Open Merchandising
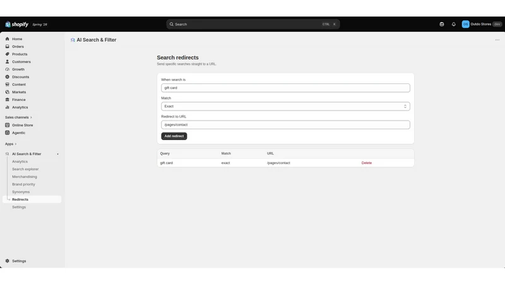Viewport: 505px width, 284px height. click(25, 177)
